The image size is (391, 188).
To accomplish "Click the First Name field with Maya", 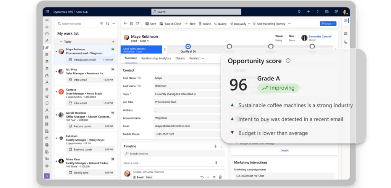I will click(187, 78).
